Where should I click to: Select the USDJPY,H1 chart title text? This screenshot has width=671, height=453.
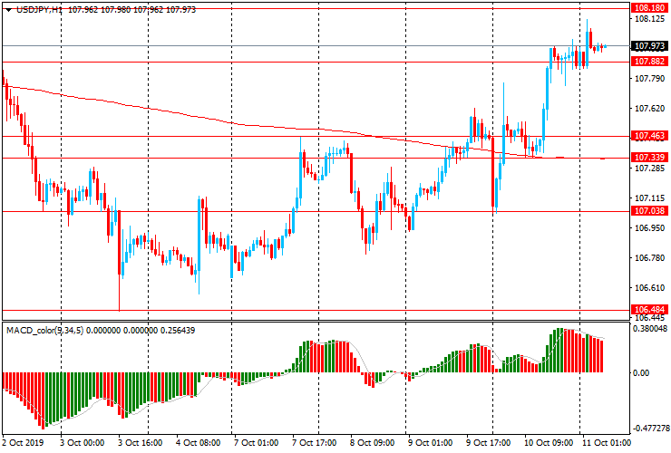[39, 9]
